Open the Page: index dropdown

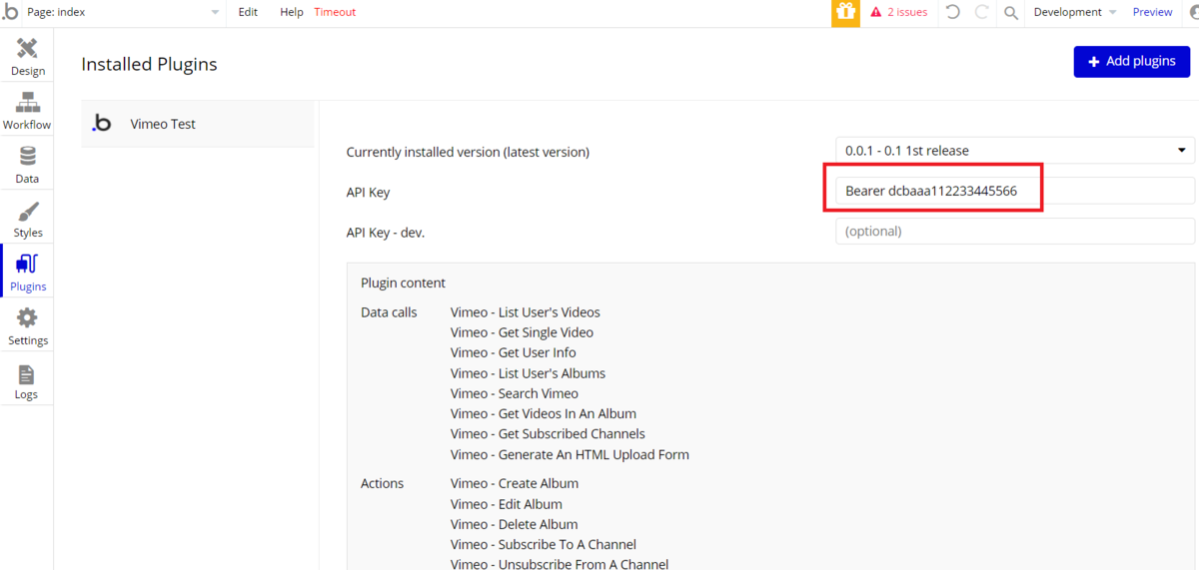point(124,12)
